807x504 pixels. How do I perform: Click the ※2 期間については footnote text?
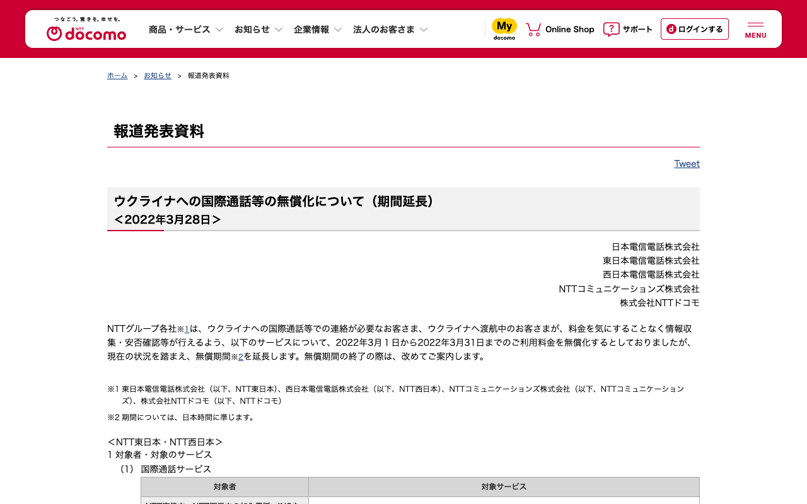pyautogui.click(x=182, y=417)
